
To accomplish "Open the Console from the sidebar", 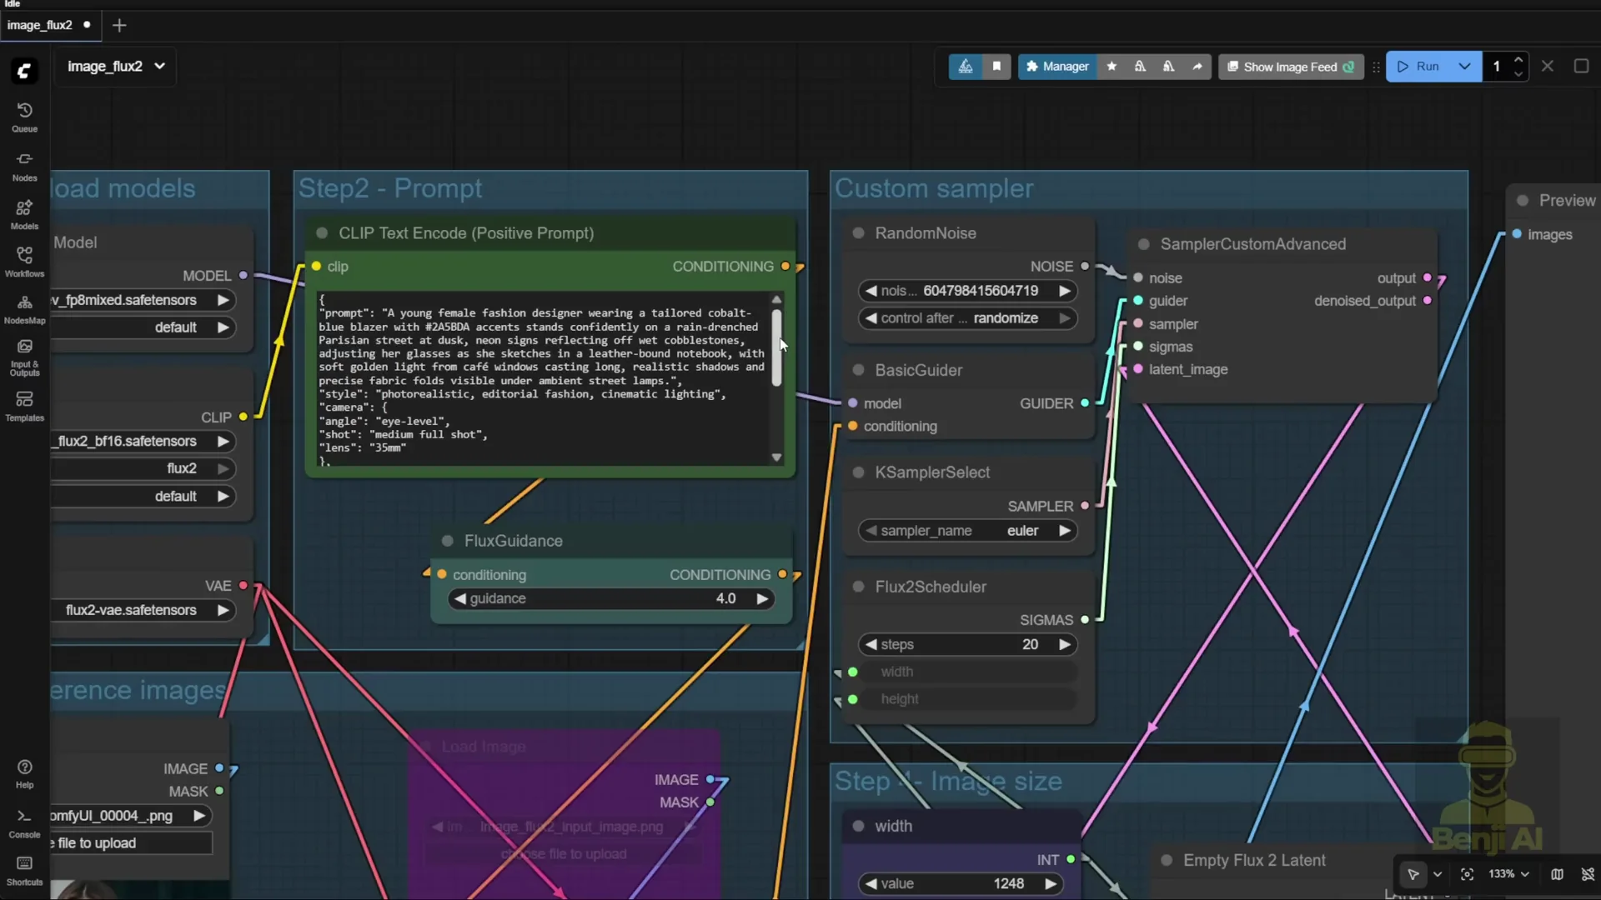I will [x=24, y=822].
